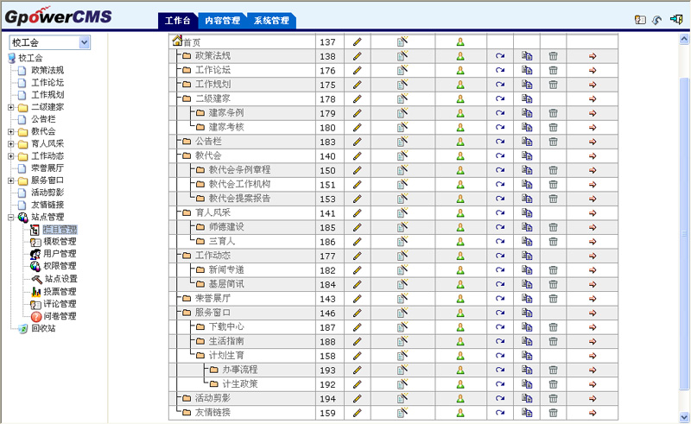Click the vertical scrollbar down arrow
691x424 pixels.
coord(685,416)
